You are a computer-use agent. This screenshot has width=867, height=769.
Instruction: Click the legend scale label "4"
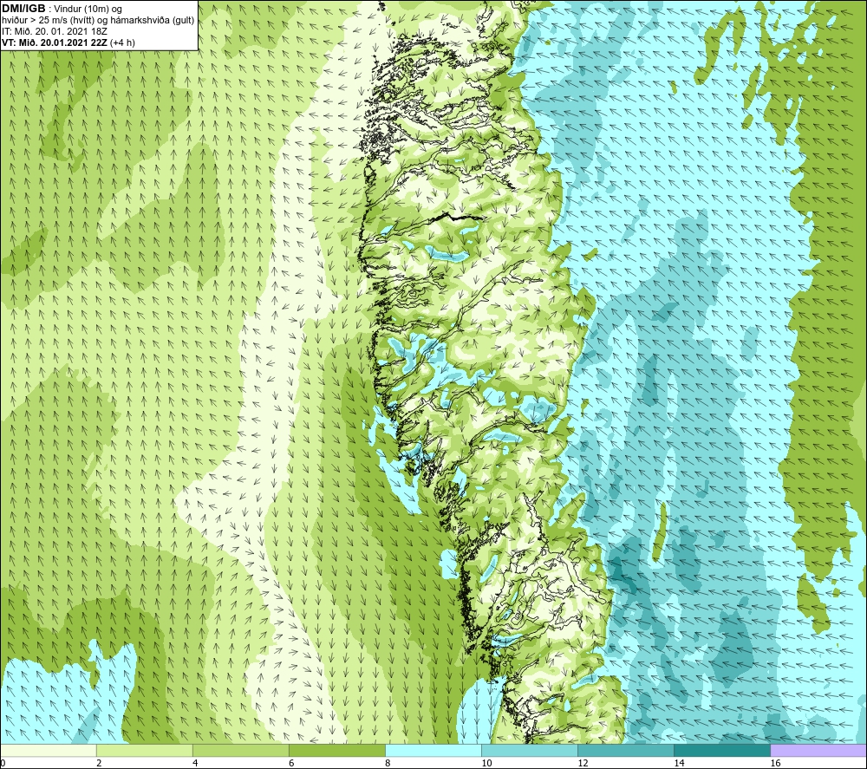tap(195, 764)
